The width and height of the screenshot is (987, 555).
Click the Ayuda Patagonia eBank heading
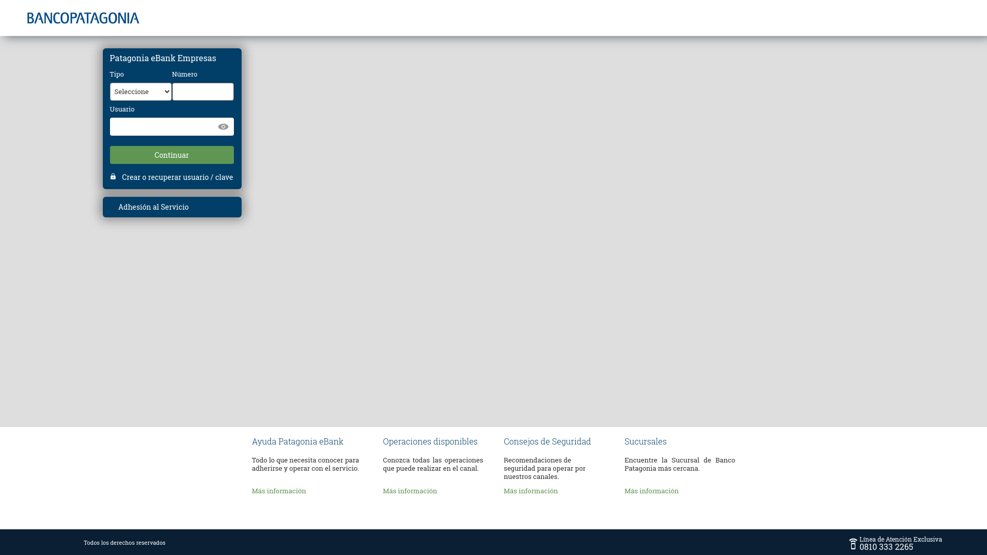click(x=298, y=441)
